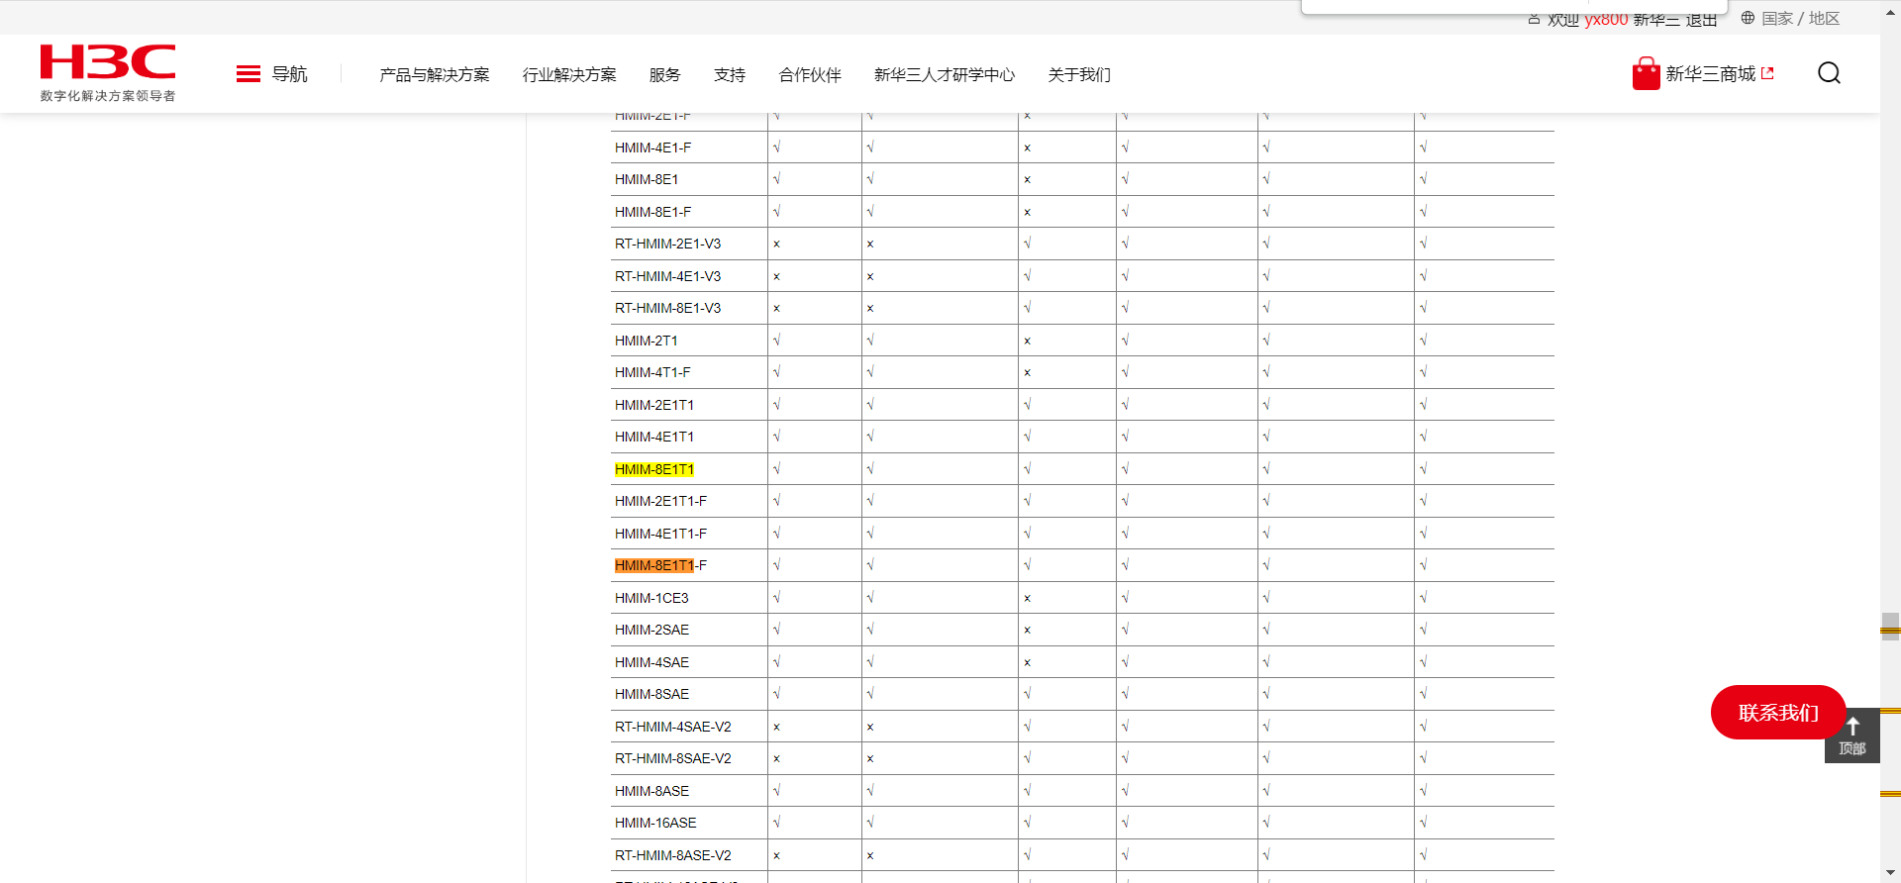Click the RT-HMIM-4E1-V3 model name
This screenshot has width=1901, height=883.
[x=668, y=276]
